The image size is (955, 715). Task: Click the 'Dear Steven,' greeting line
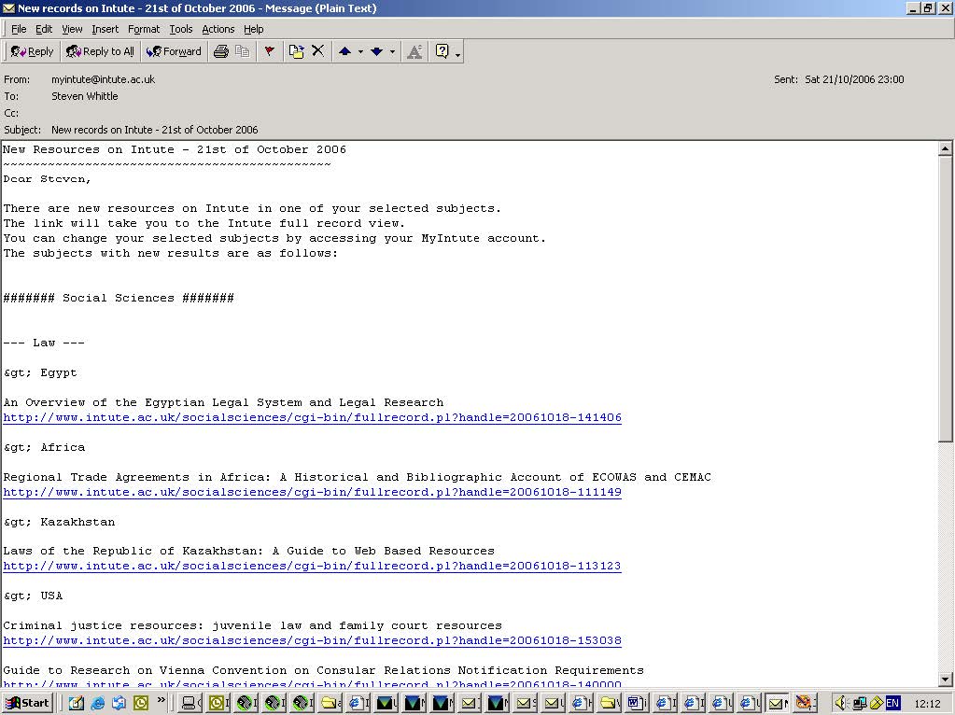(x=47, y=179)
